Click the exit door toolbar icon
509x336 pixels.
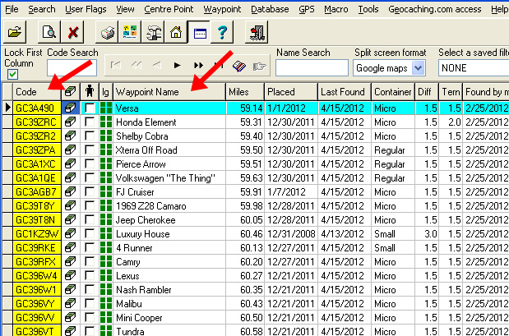click(x=257, y=32)
